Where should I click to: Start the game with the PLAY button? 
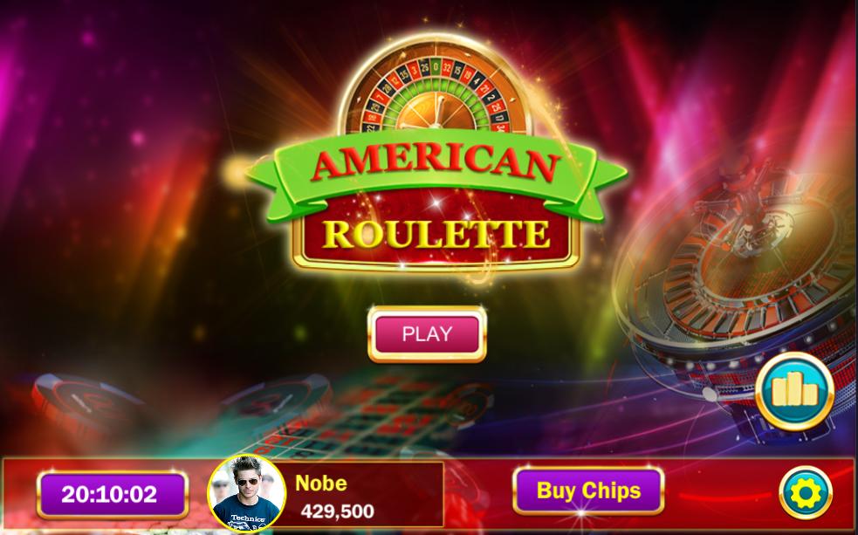tap(427, 333)
